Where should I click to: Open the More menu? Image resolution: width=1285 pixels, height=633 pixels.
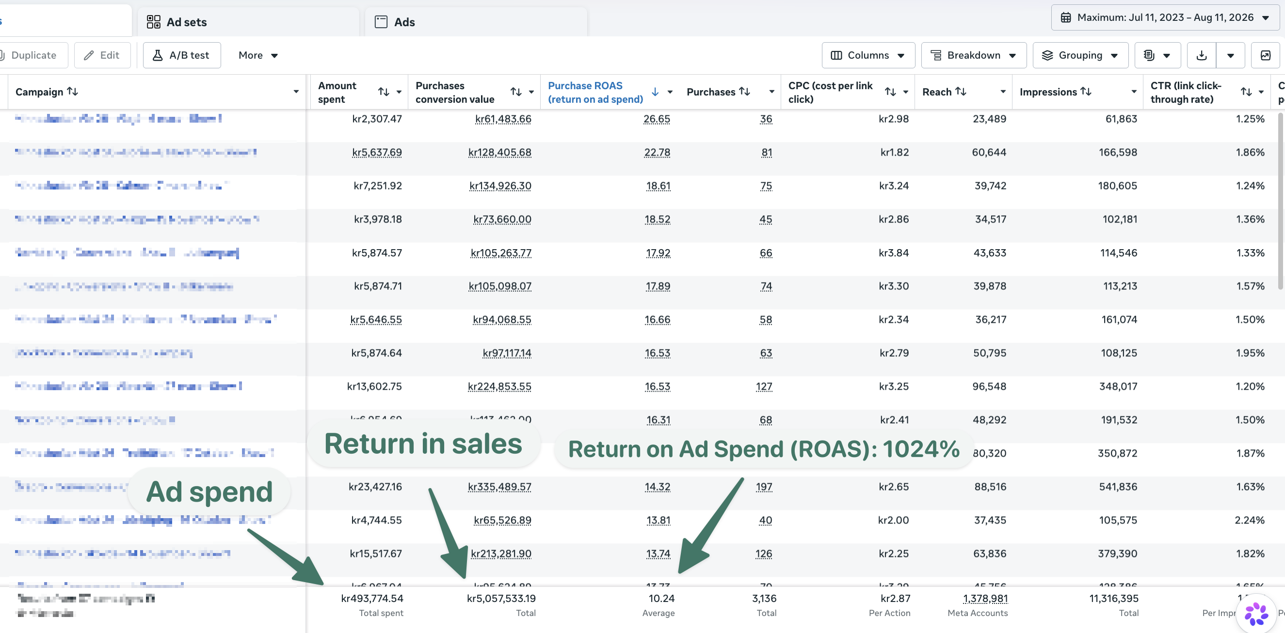(x=258, y=55)
